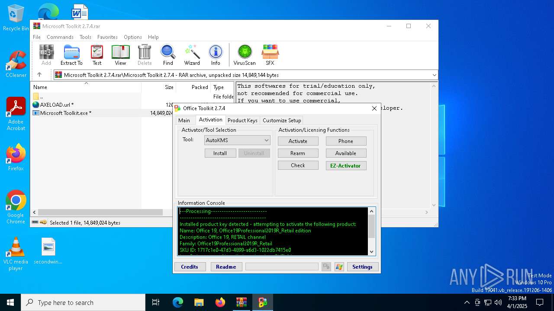The width and height of the screenshot is (554, 311).
Task: Click the Install button
Action: click(x=220, y=153)
